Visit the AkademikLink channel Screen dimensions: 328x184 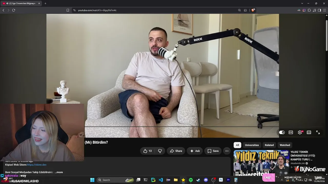(298, 163)
